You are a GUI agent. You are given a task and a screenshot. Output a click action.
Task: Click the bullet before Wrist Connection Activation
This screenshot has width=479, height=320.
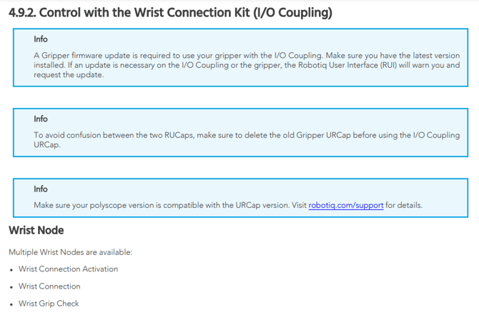click(x=11, y=270)
